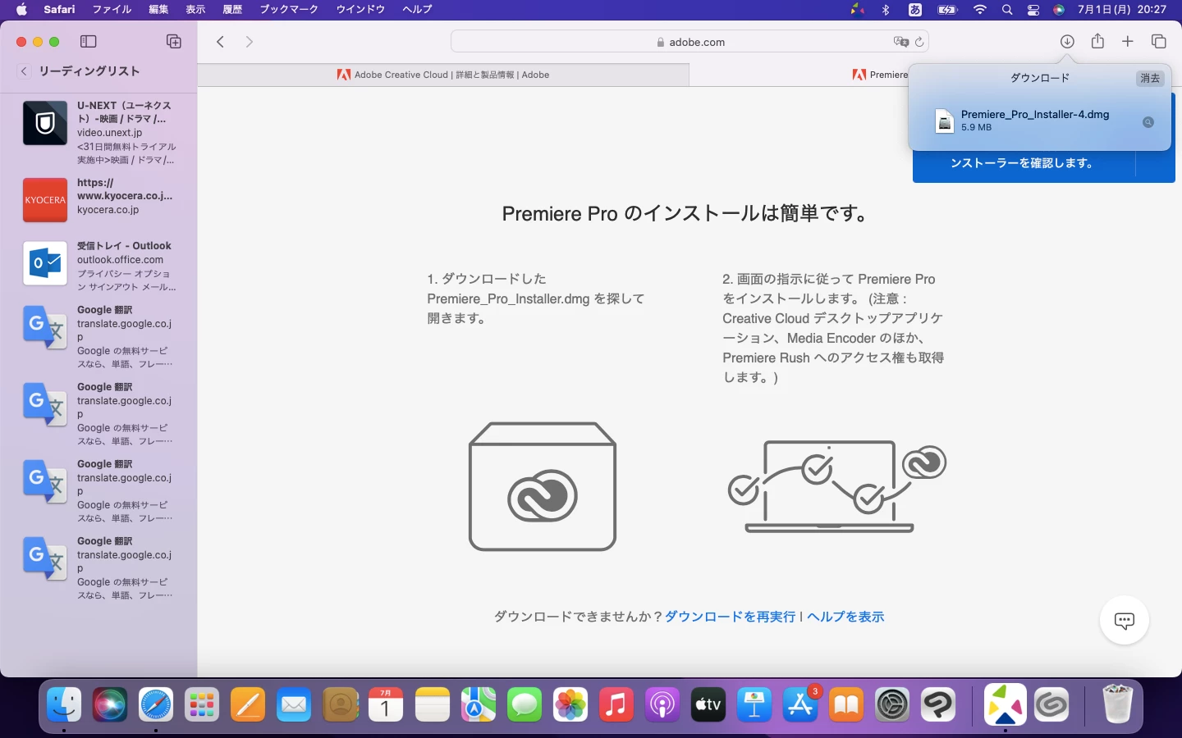The height and width of the screenshot is (738, 1182).
Task: Open 受信トレイ - Outlook reading list entry
Action: coord(98,266)
